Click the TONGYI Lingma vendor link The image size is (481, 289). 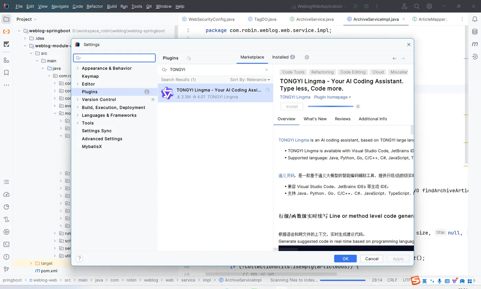(295, 97)
